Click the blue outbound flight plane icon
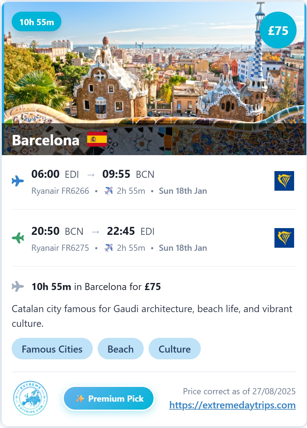Screen dimensions: 307x428 (x=18, y=181)
